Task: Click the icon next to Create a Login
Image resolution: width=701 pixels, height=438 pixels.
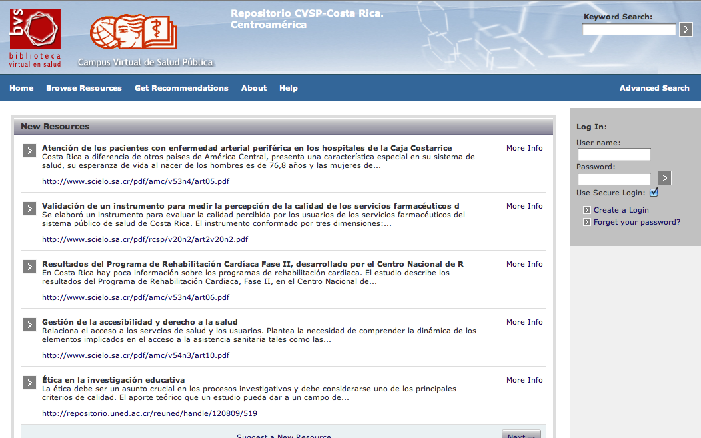Action: click(x=586, y=210)
